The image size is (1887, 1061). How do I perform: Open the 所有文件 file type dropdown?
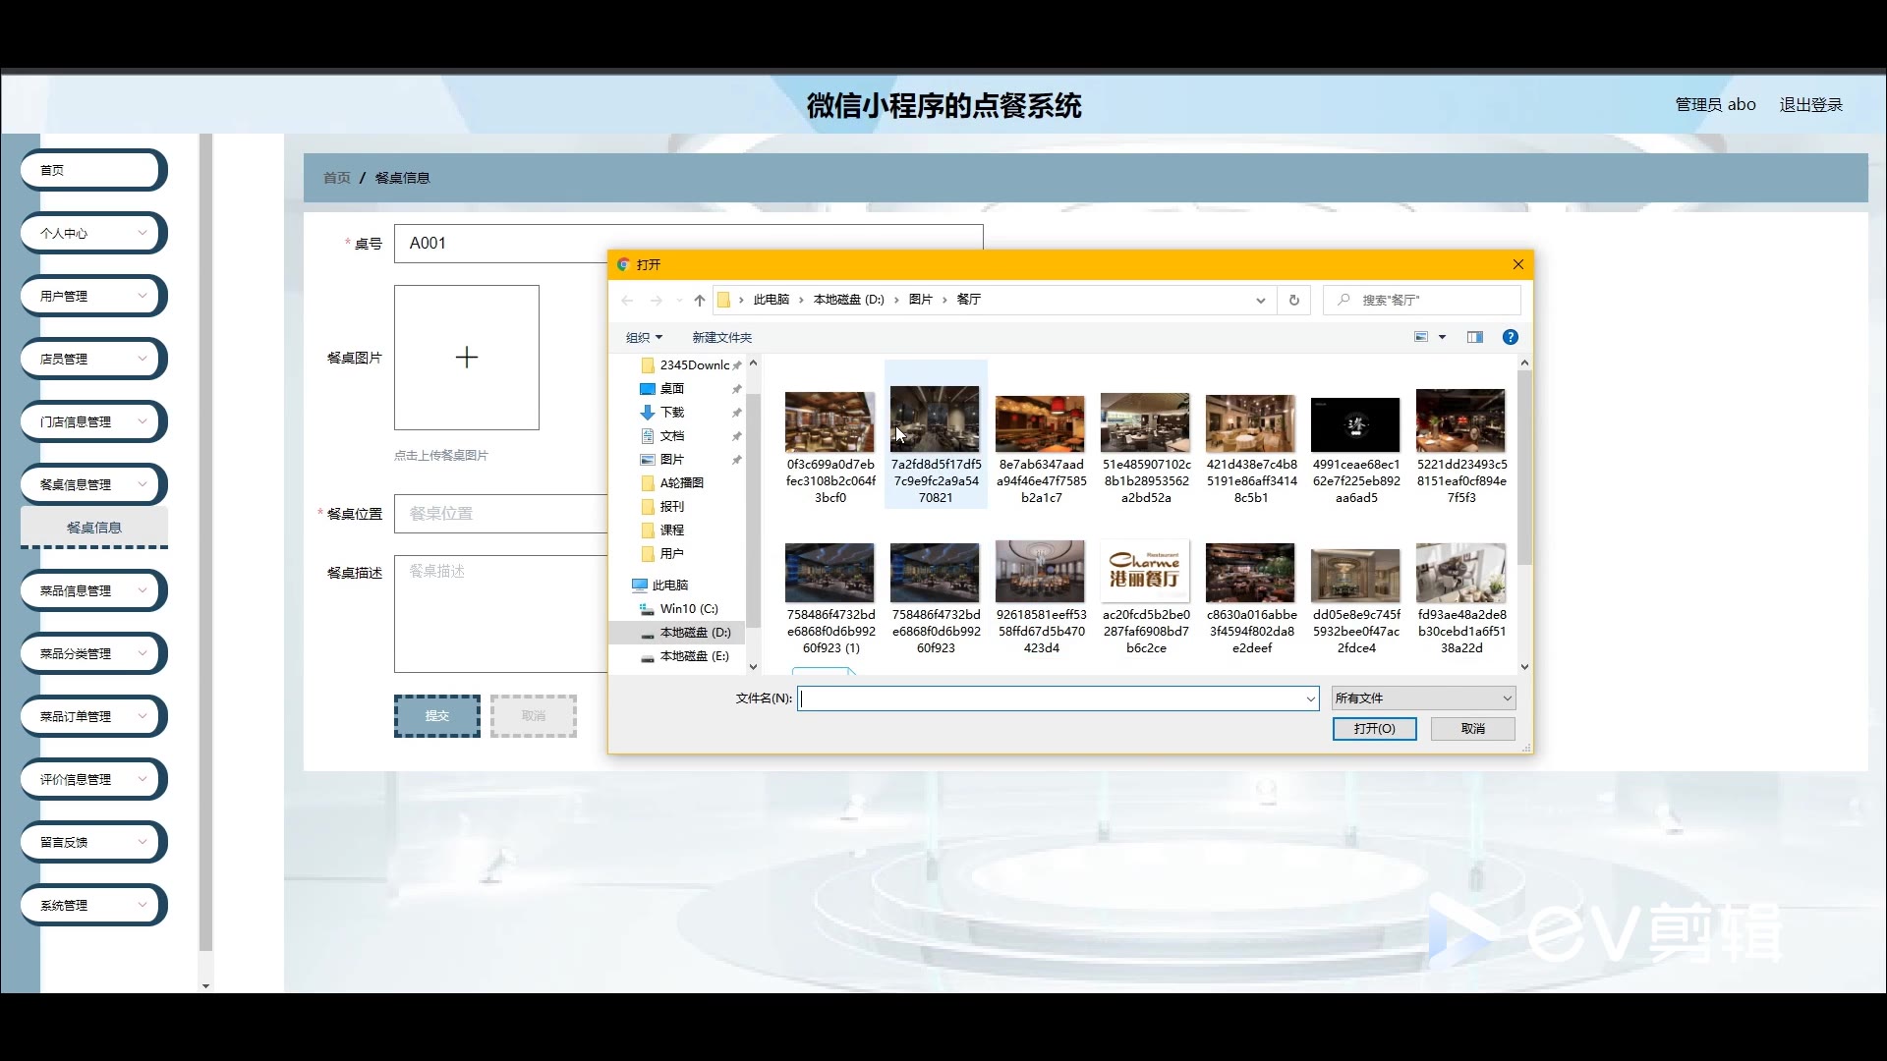point(1423,698)
